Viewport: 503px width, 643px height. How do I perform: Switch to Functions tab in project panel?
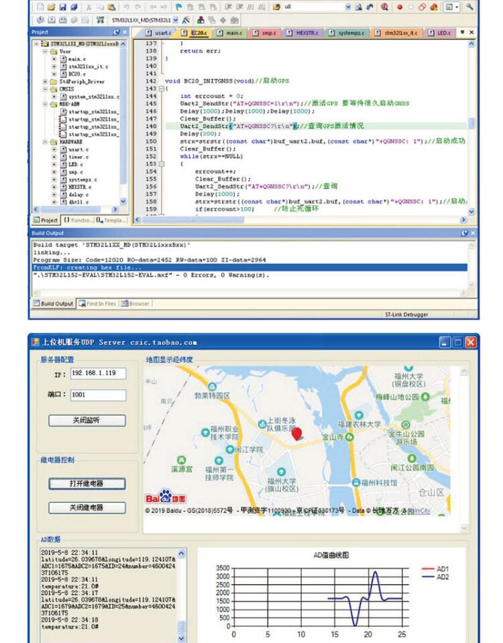[78, 220]
